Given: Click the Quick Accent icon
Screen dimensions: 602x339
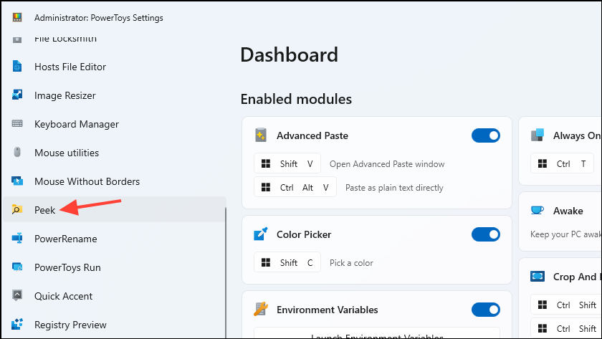Looking at the screenshot, I should coord(18,296).
